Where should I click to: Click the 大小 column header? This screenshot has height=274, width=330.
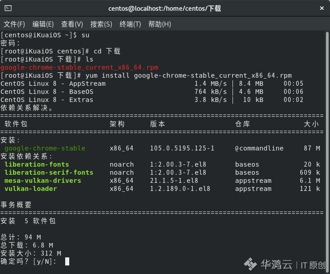(x=311, y=124)
